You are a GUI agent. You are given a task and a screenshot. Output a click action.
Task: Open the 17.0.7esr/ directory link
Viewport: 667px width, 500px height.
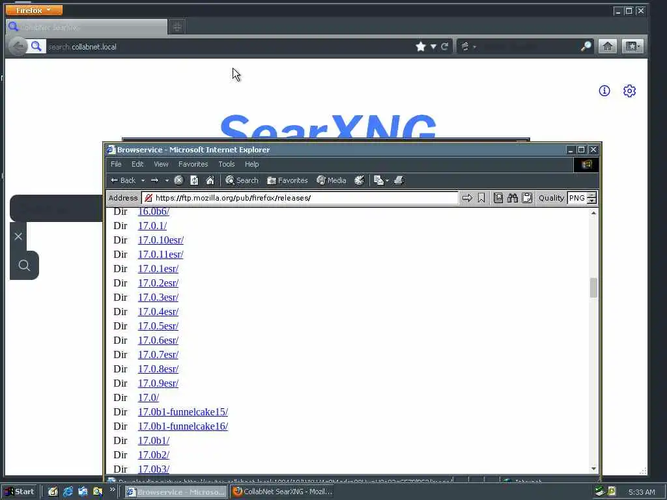[x=158, y=355]
